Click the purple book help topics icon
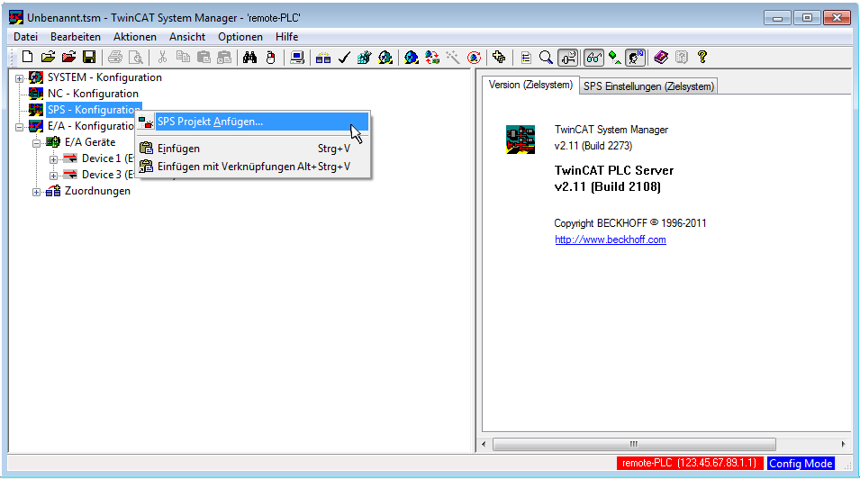Viewport: 860px width, 479px height. (661, 58)
